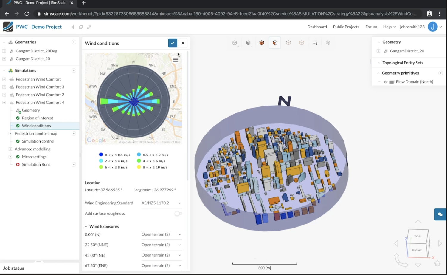Open the Public Projects link

pos(346,27)
